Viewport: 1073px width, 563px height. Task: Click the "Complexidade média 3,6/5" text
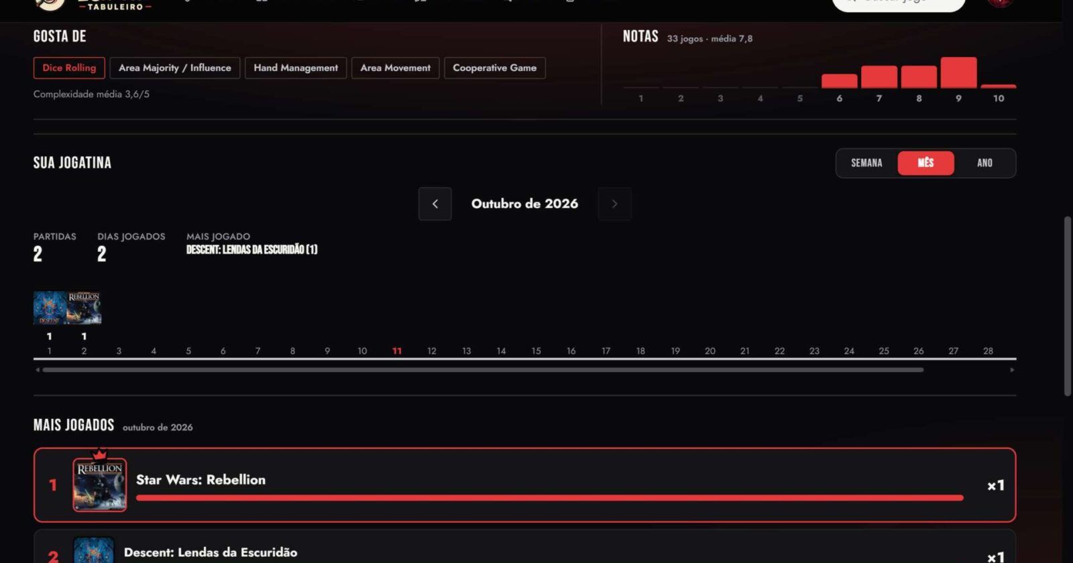[x=91, y=94]
